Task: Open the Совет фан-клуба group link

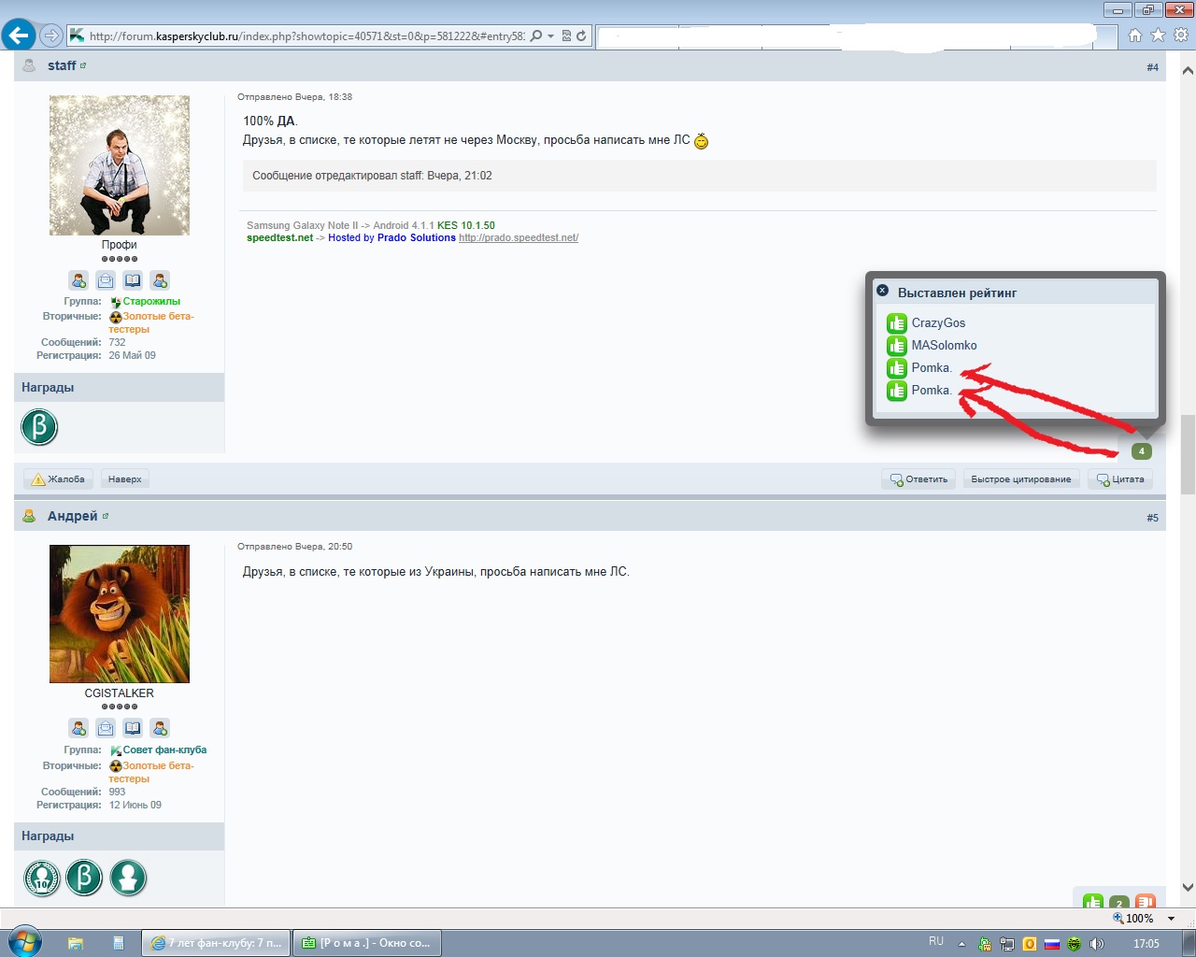Action: (164, 750)
